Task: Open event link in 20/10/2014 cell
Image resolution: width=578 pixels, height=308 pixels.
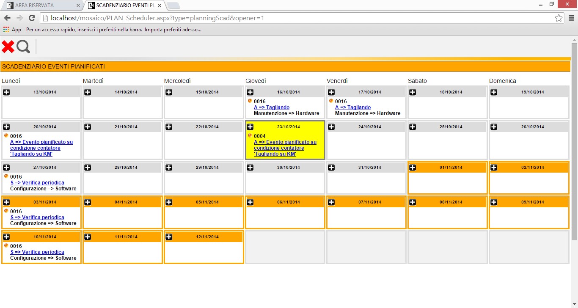Action: [x=41, y=148]
